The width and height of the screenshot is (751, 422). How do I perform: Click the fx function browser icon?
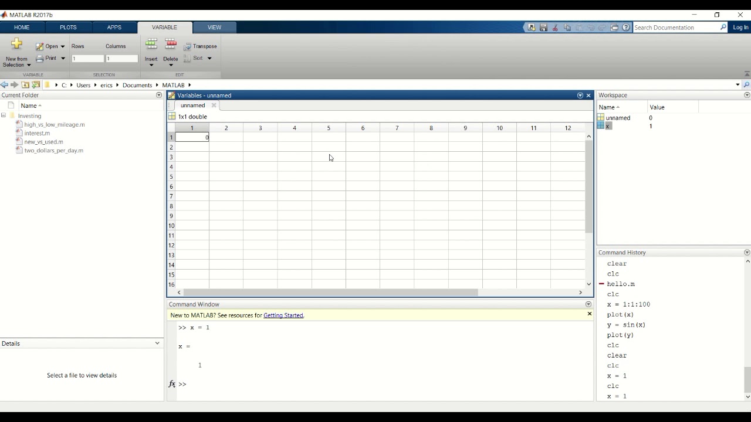coord(172,384)
